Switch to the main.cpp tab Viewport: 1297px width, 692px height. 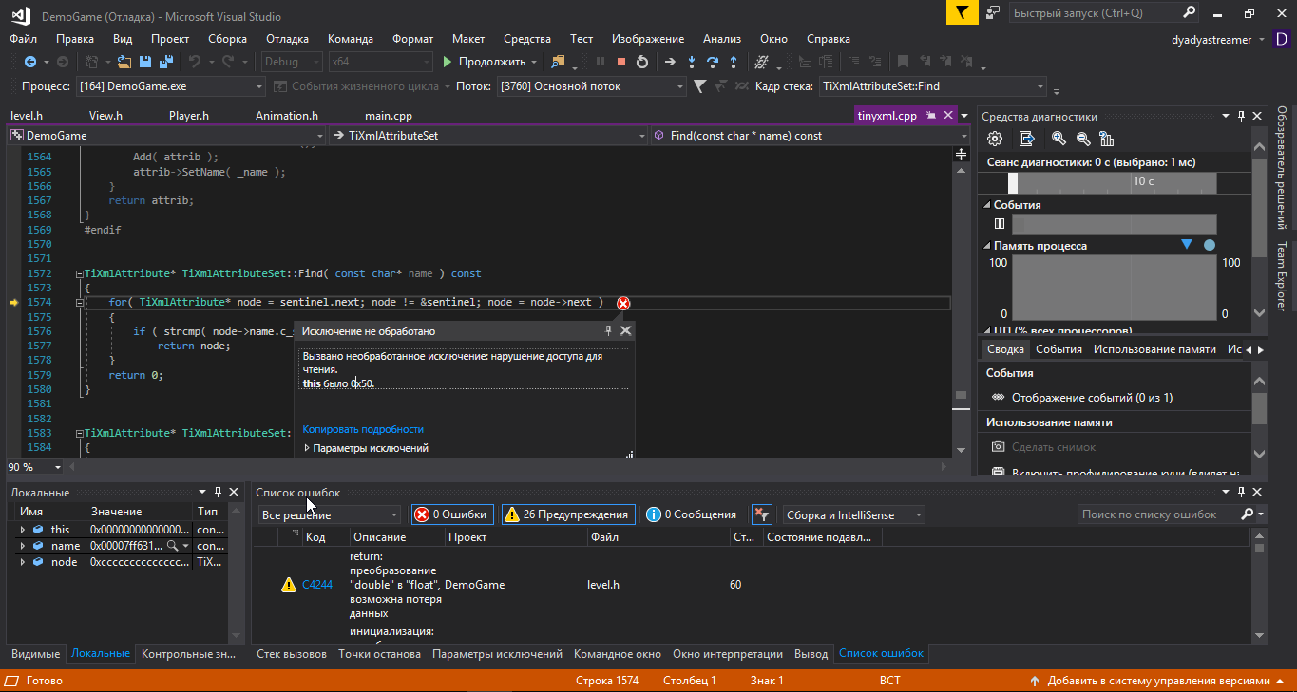(389, 116)
